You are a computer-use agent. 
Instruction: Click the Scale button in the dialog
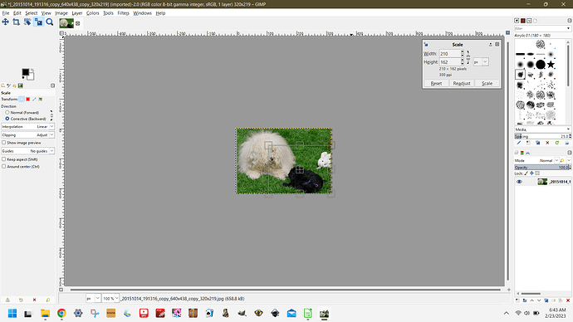coord(487,83)
